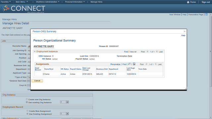The width and height of the screenshot is (212, 119).
Task: Select Create new Org Instance option
Action: coord(27,99)
